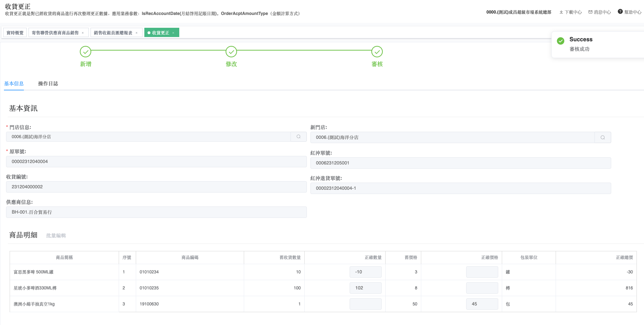Viewport: 644px width, 325px height.
Task: Close the 銷售收銀員匯總報表 tab
Action: (x=136, y=33)
